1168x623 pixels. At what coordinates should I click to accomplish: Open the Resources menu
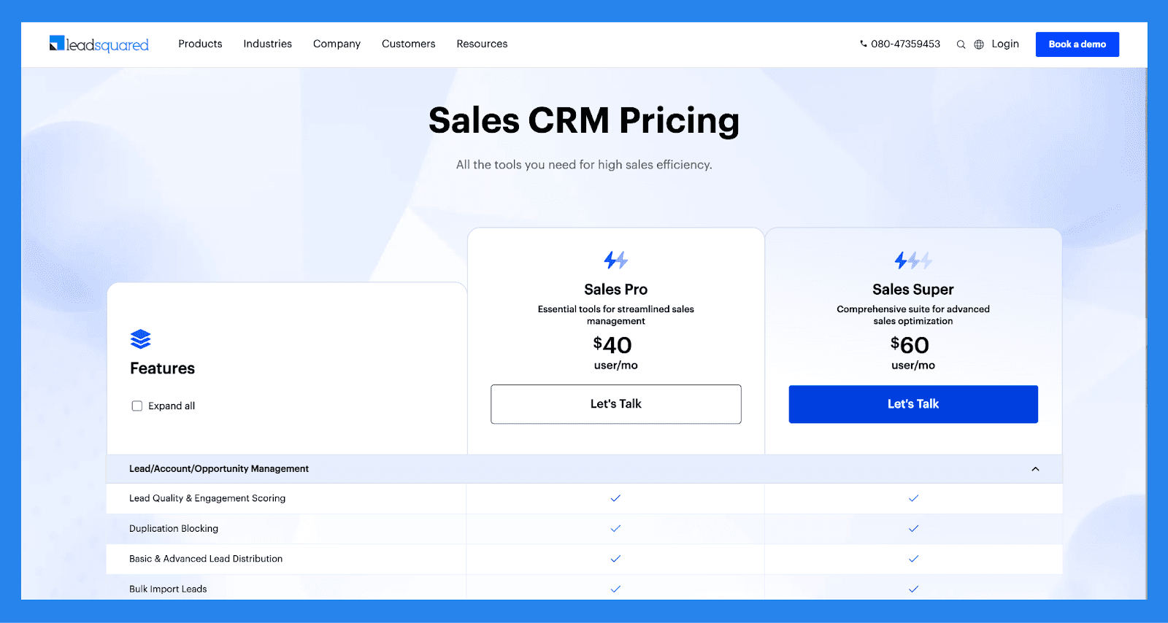click(482, 44)
